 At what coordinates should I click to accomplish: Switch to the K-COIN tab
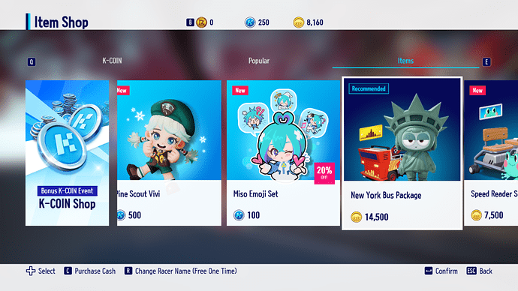[112, 61]
